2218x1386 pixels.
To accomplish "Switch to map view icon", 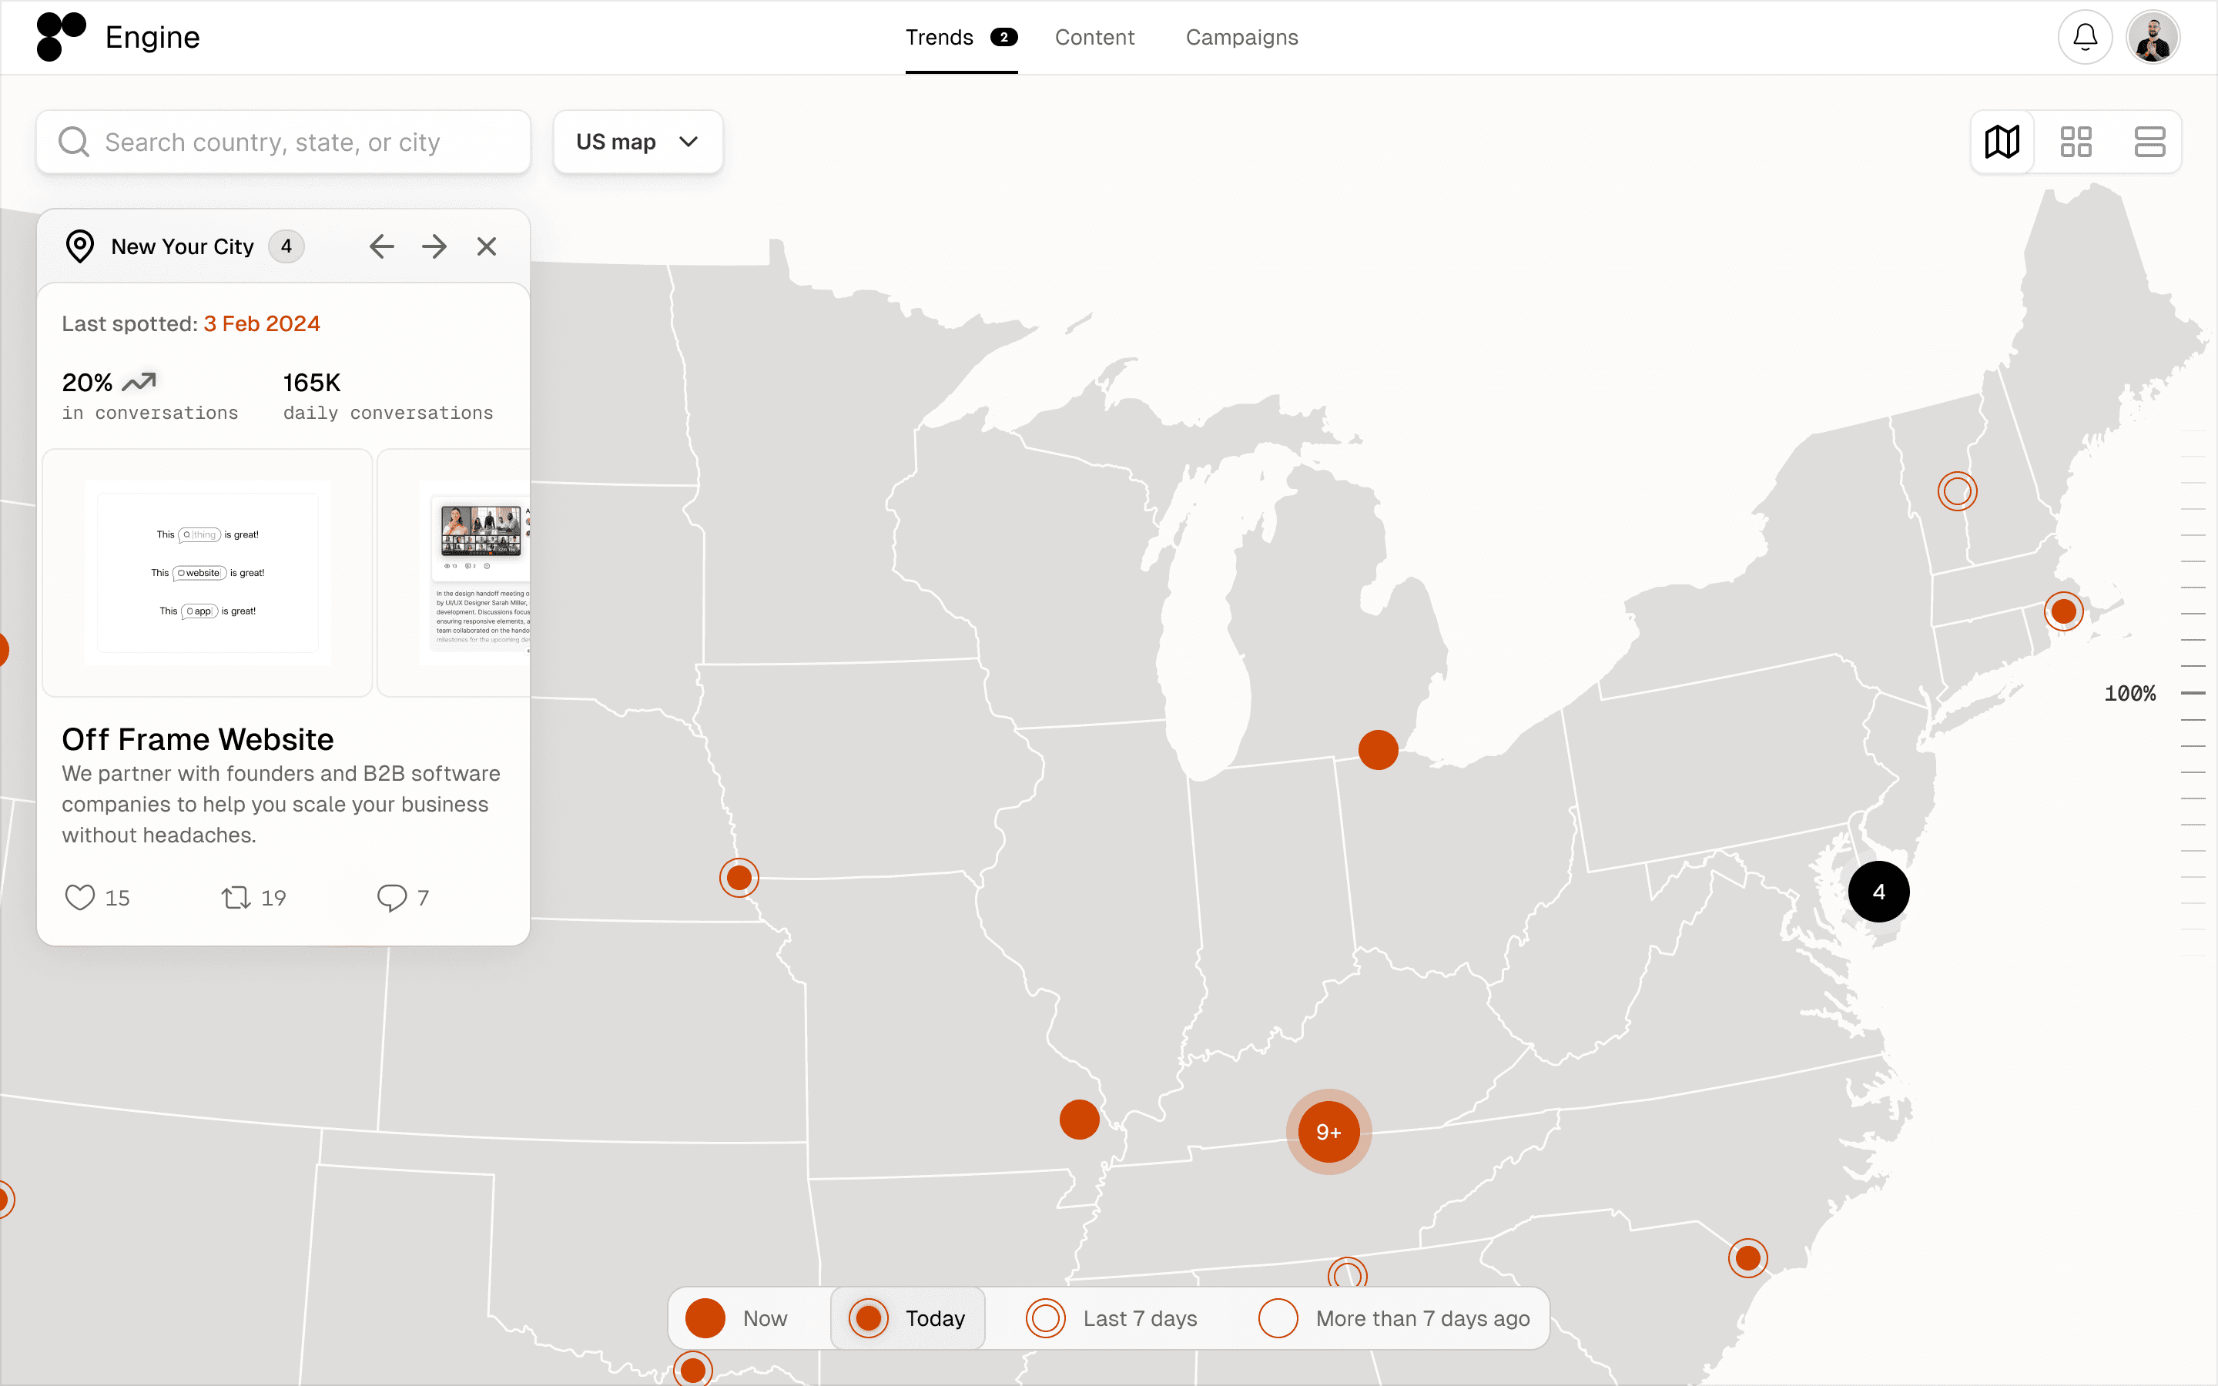I will [x=2002, y=142].
